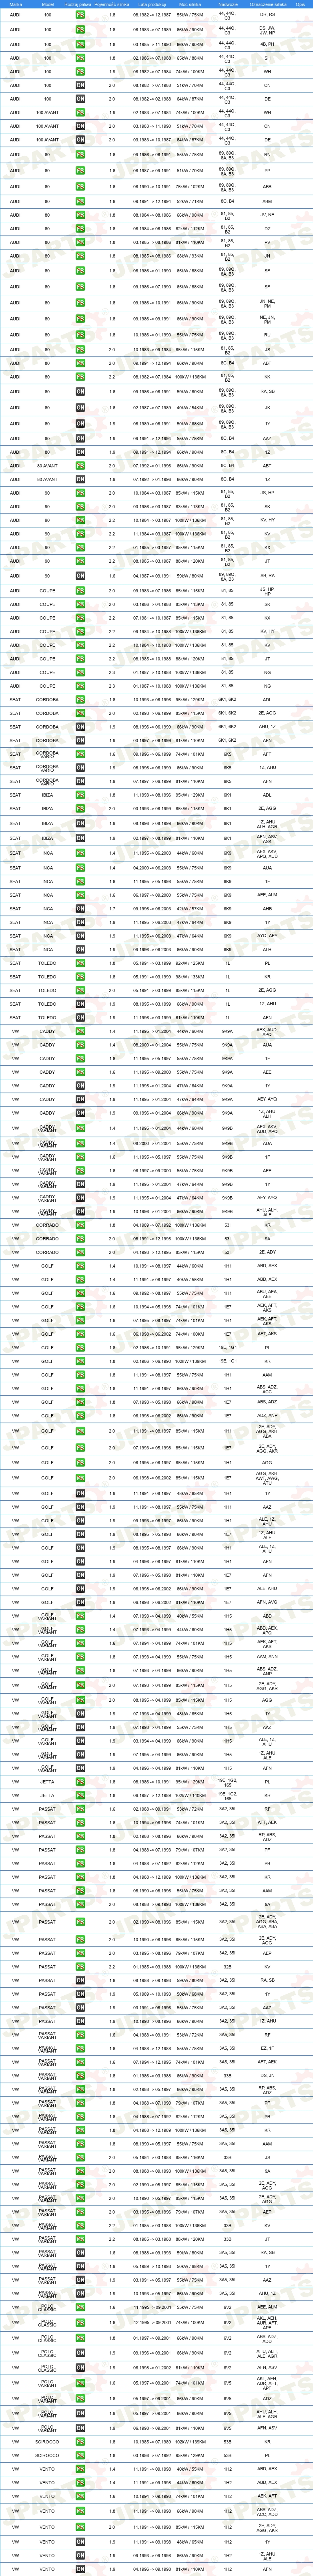Click 'AEX, AKV, APQ, AUD' engine code in SEAT INCA row
313x2576 pixels.
(x=267, y=853)
